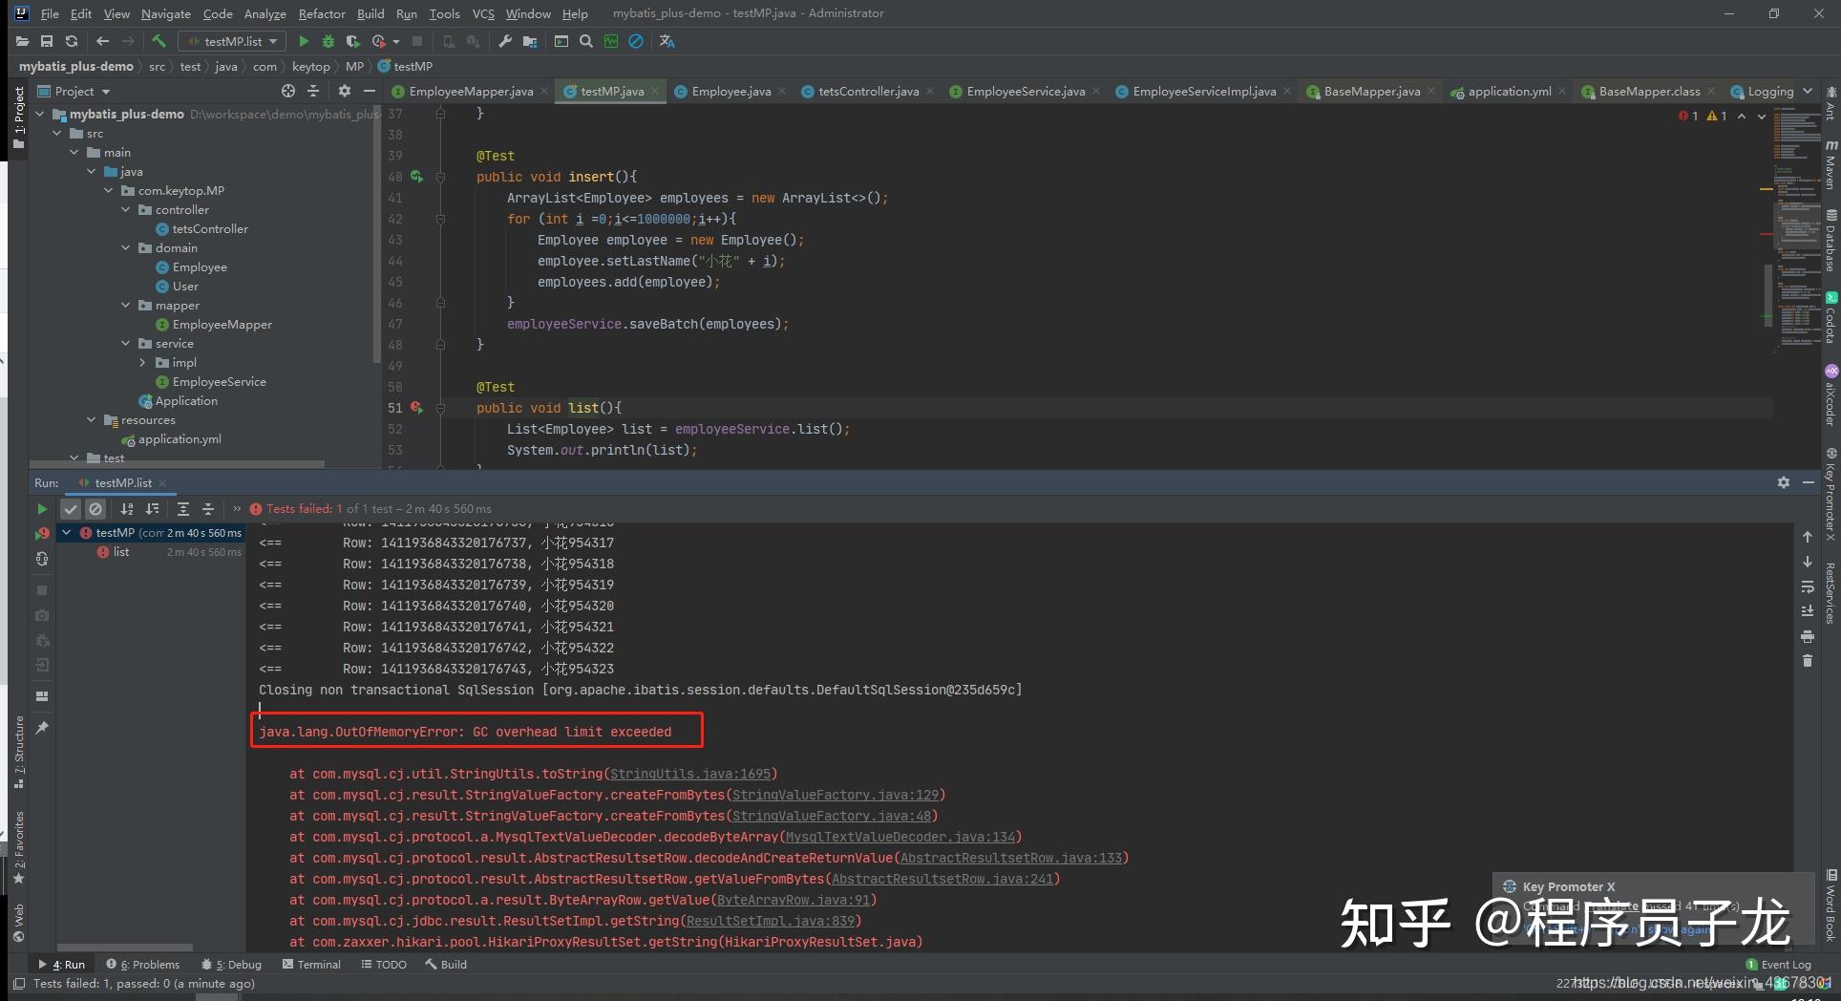The width and height of the screenshot is (1841, 1001).
Task: Open Search Everywhere magnifier icon
Action: tap(586, 41)
